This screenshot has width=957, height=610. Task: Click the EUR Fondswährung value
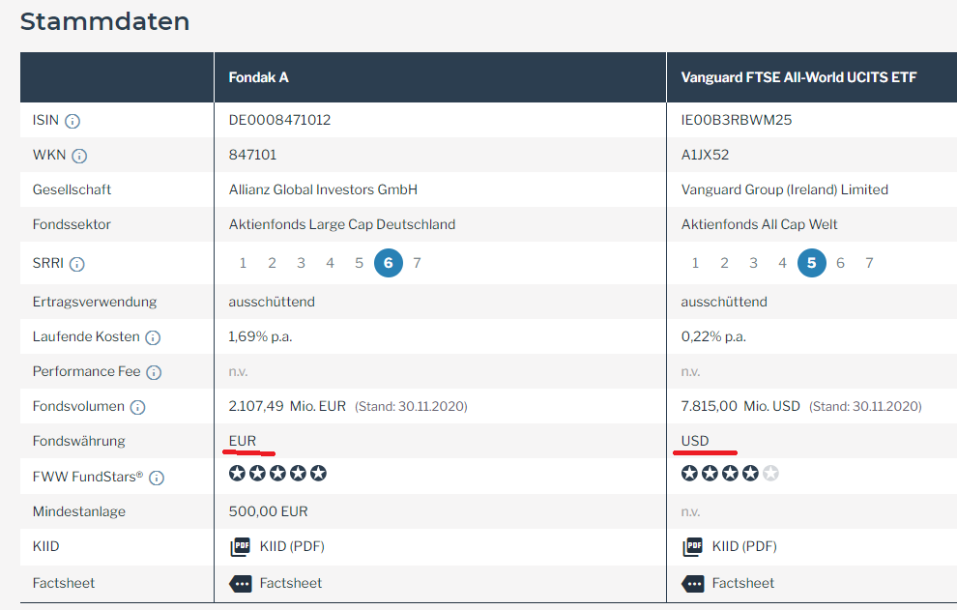coord(243,441)
